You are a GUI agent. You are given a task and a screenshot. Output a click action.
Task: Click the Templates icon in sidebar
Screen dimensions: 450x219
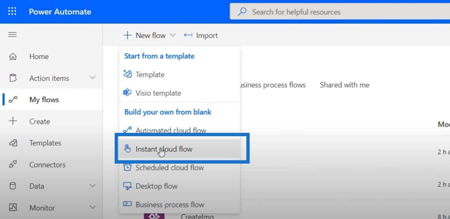[13, 143]
